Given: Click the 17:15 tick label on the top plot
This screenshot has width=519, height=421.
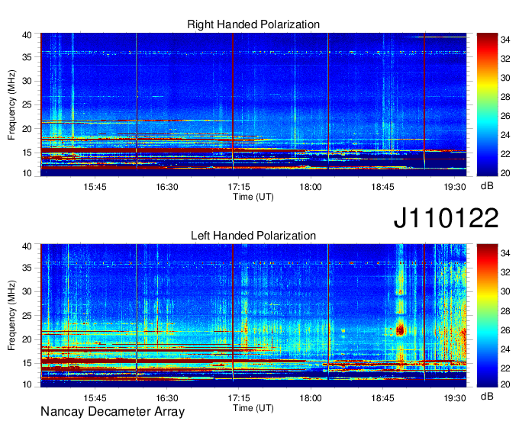Looking at the screenshot, I should (239, 187).
